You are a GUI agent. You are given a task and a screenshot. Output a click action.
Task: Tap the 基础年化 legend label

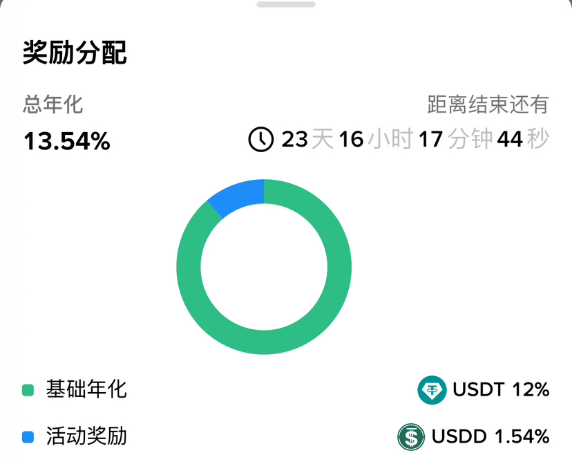(86, 389)
